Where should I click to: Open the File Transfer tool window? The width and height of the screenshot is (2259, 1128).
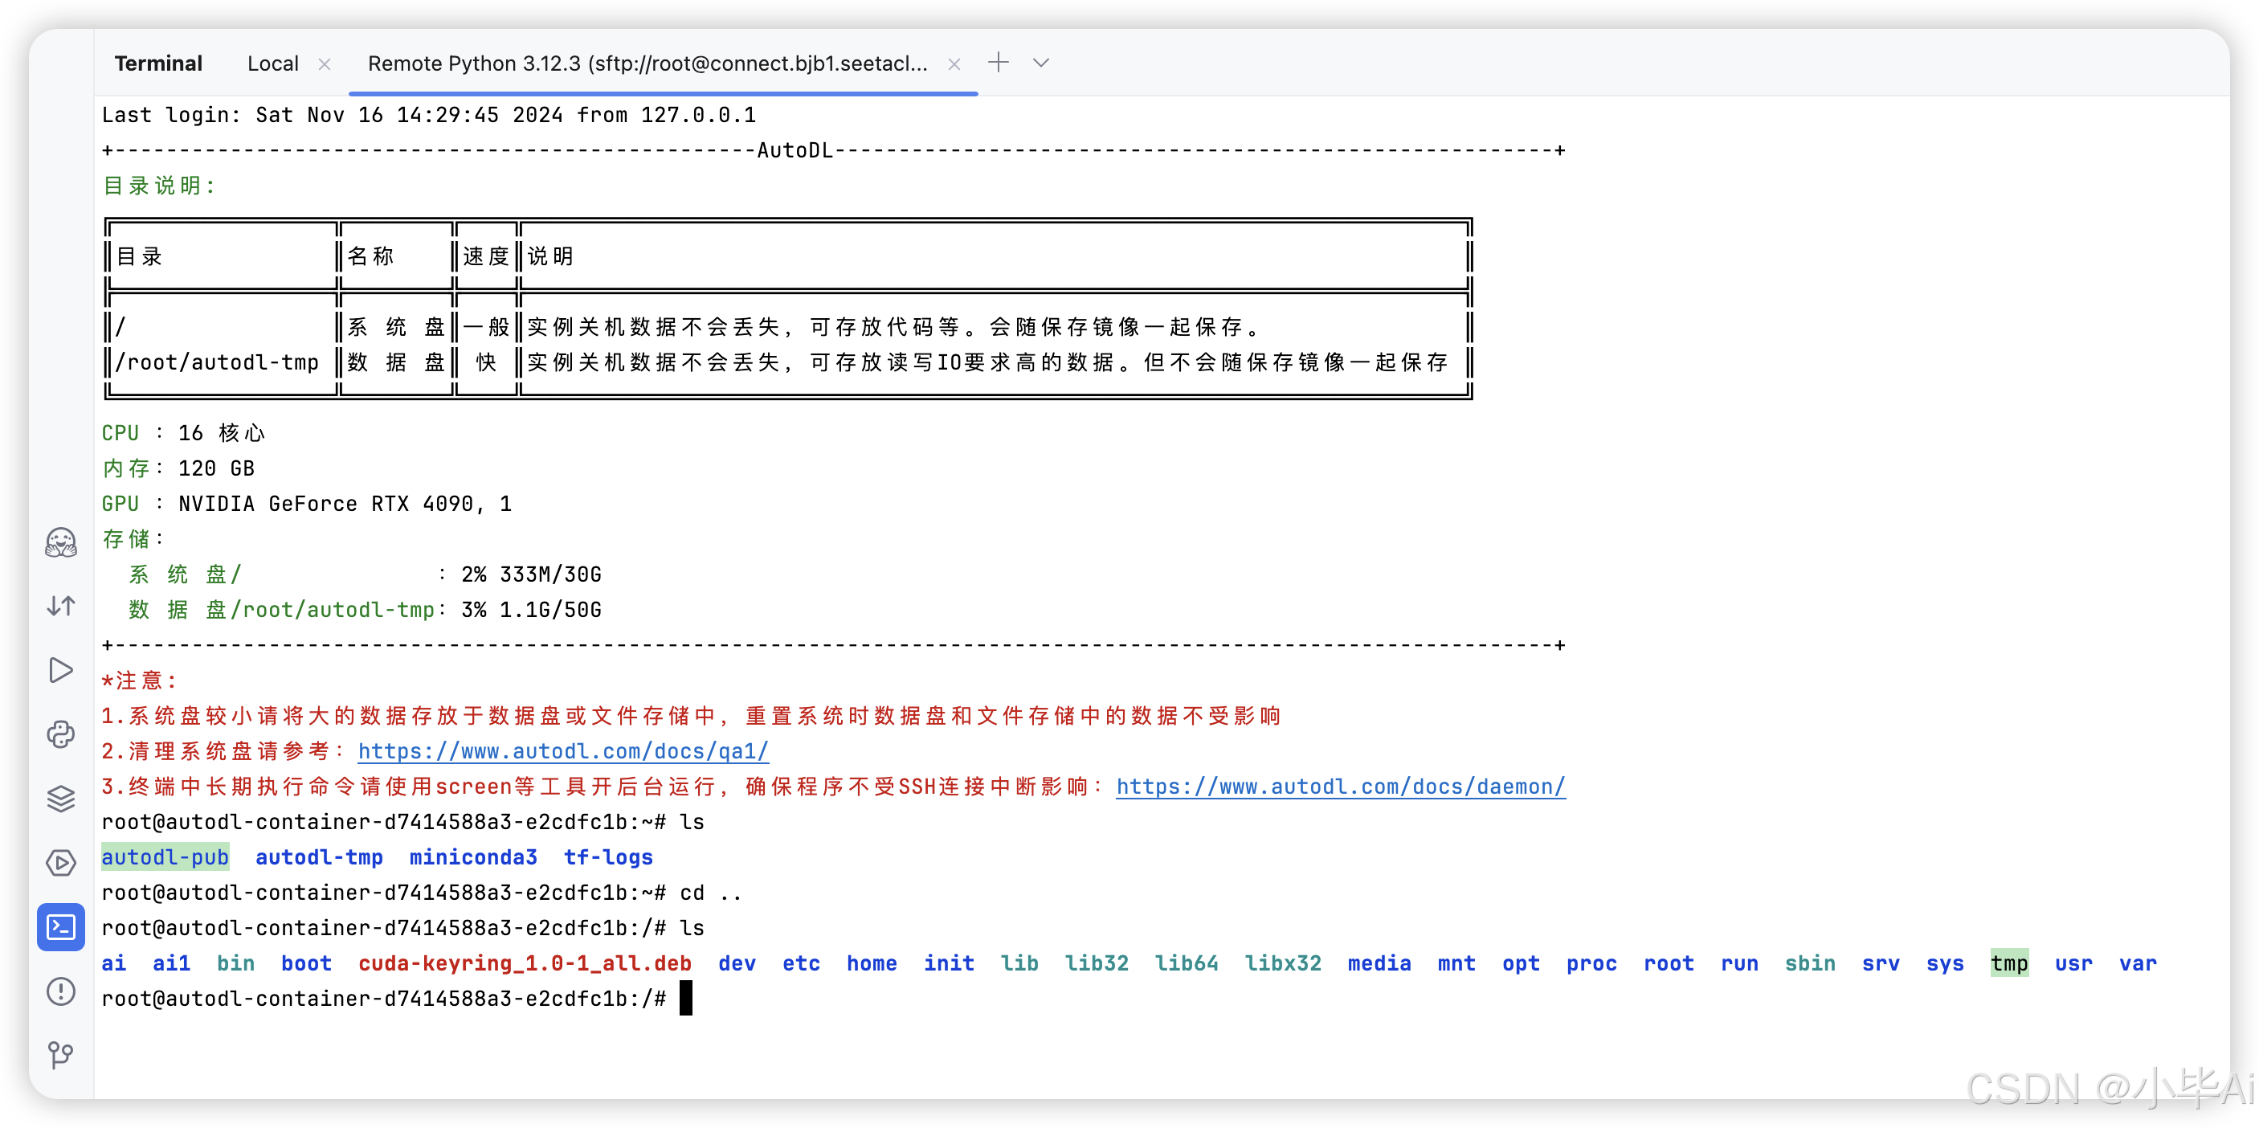click(60, 606)
